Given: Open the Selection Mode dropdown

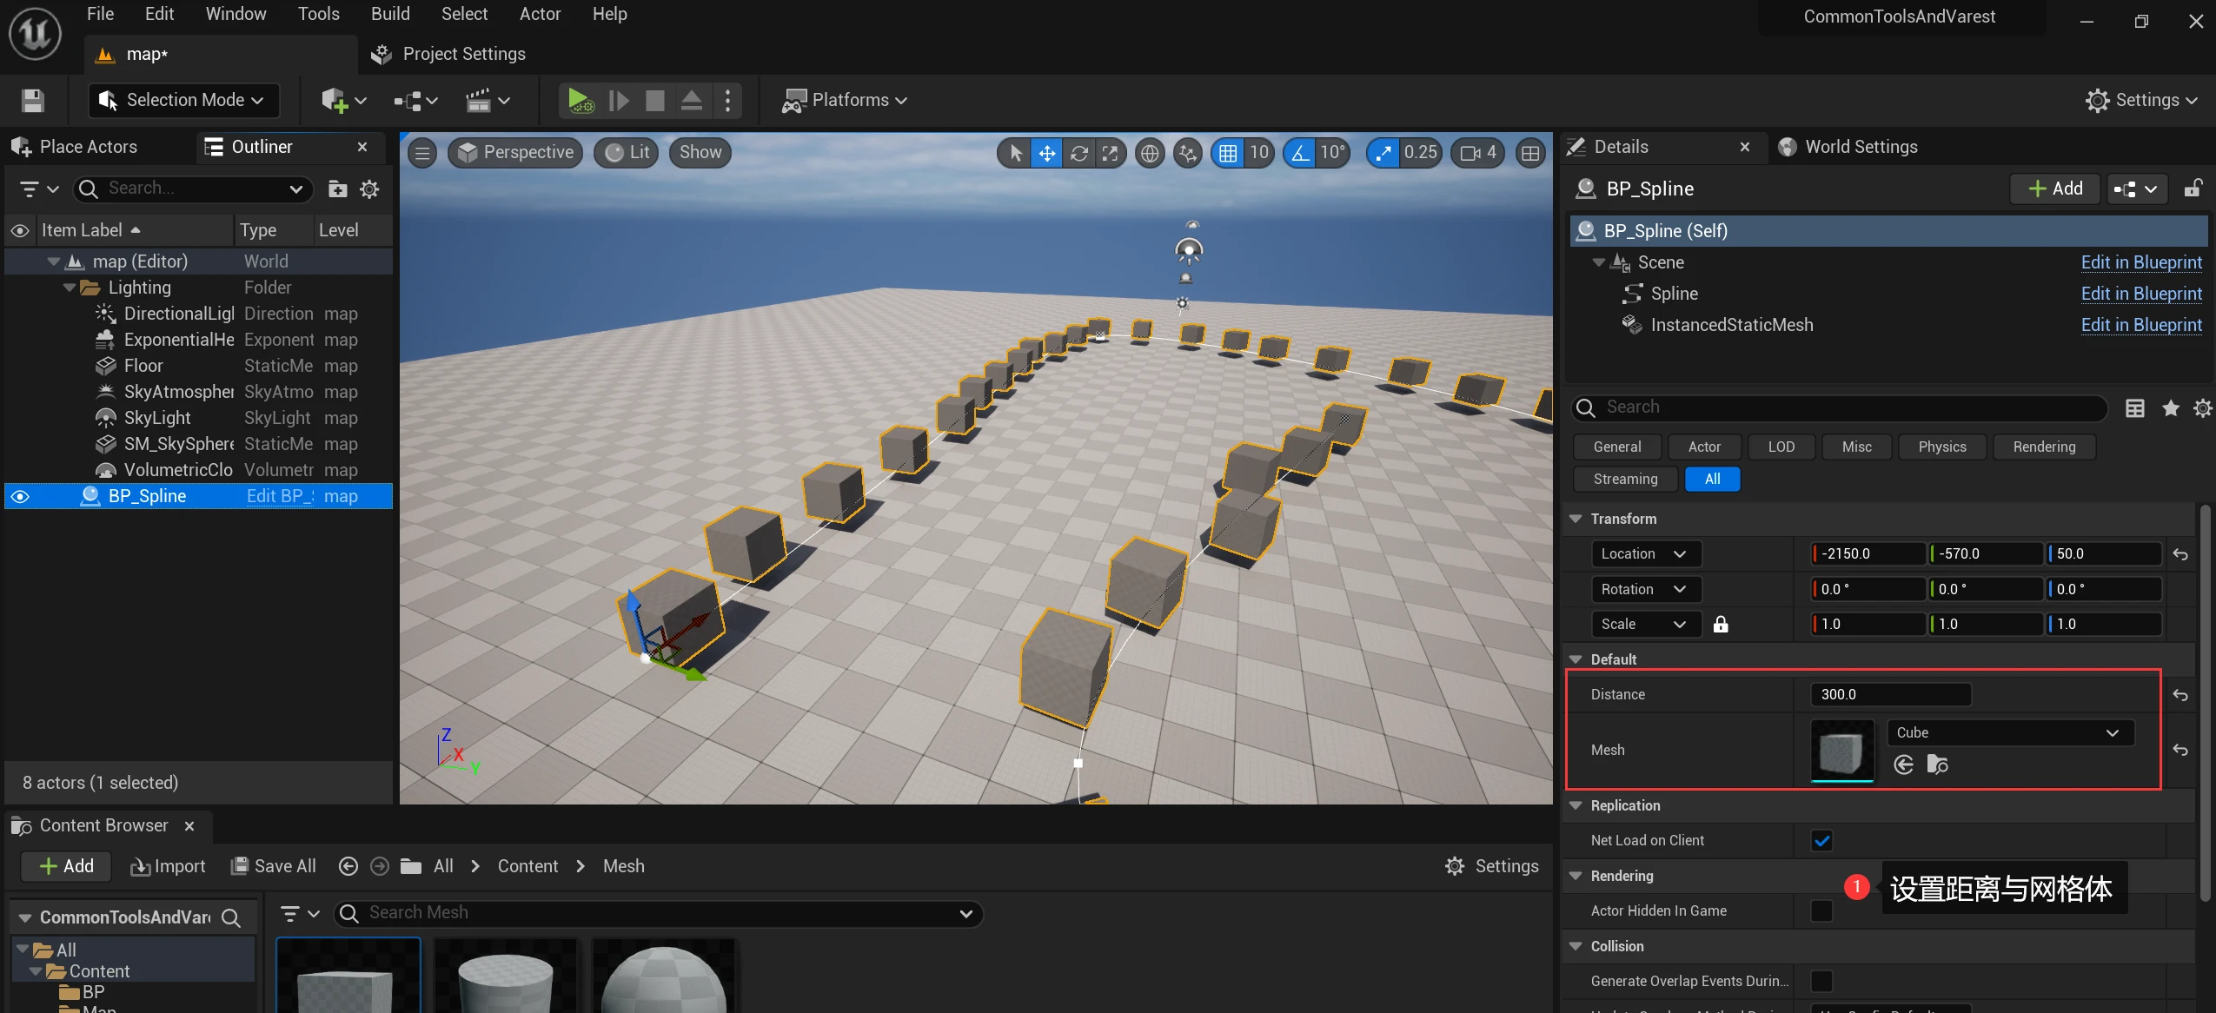Looking at the screenshot, I should (x=183, y=101).
